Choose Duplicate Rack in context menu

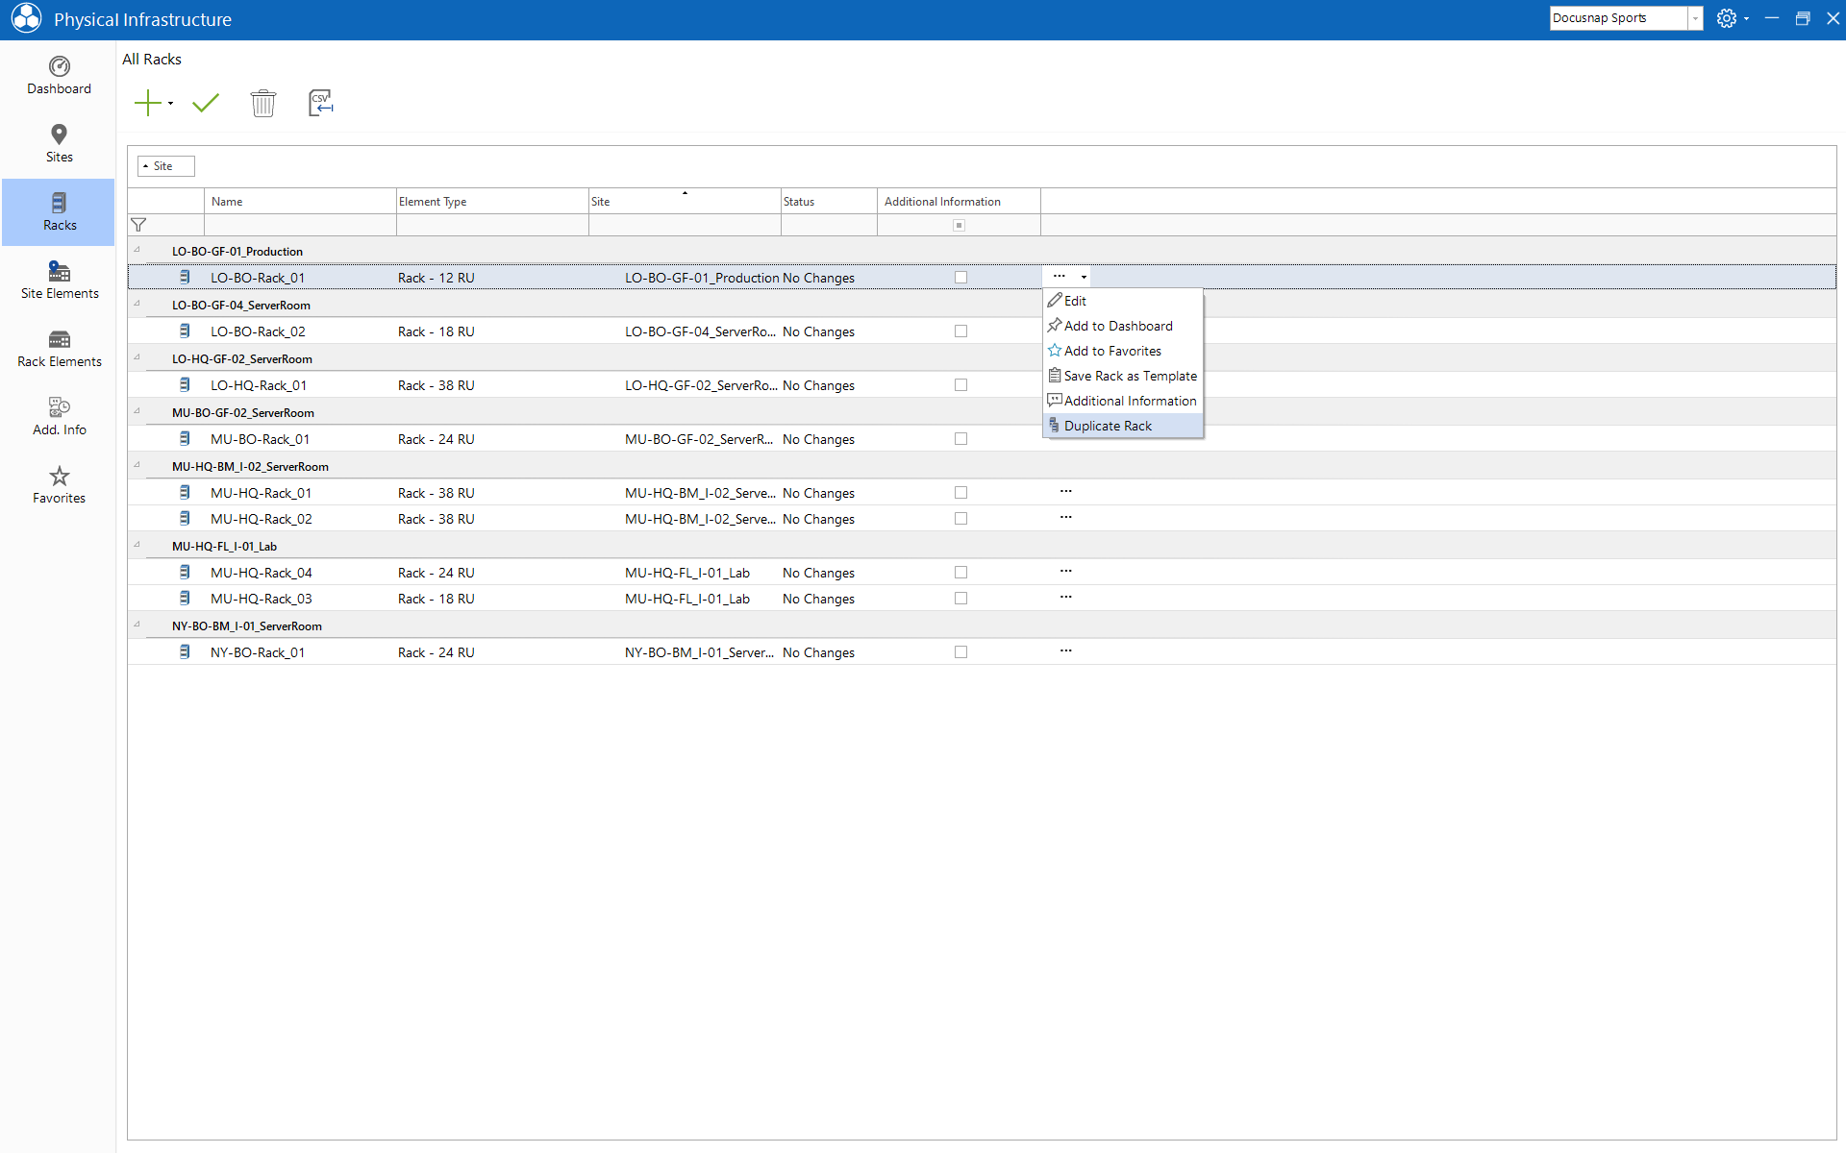tap(1123, 426)
